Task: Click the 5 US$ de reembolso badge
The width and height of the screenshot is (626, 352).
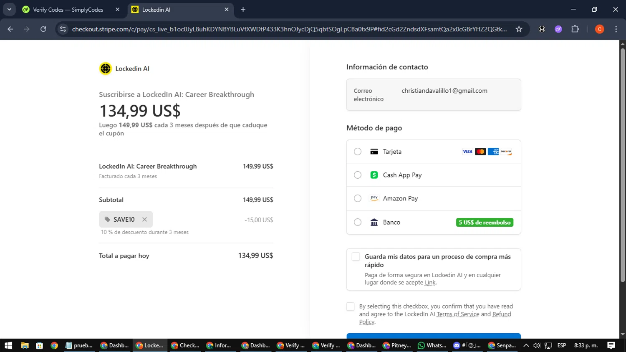Action: pos(485,223)
